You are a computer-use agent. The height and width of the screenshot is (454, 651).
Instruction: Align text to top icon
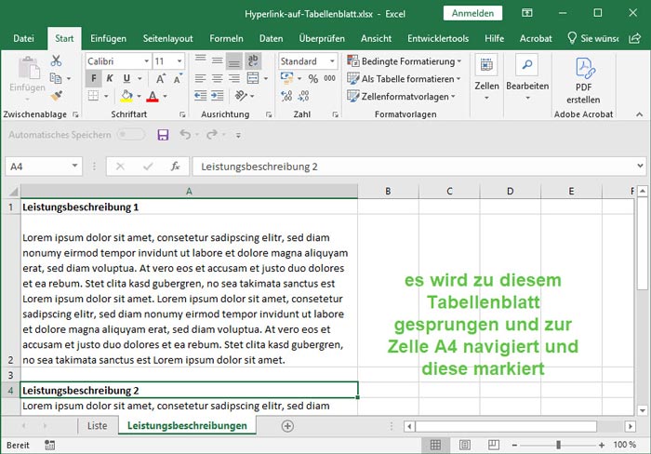click(201, 60)
